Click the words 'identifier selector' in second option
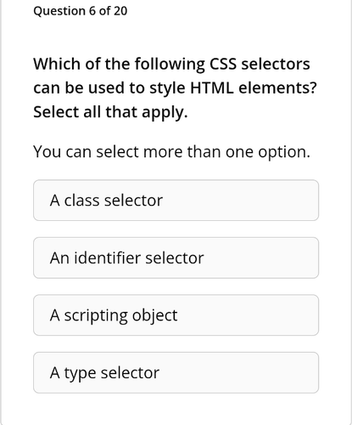Viewport: 352px width, 425px height. 139,258
